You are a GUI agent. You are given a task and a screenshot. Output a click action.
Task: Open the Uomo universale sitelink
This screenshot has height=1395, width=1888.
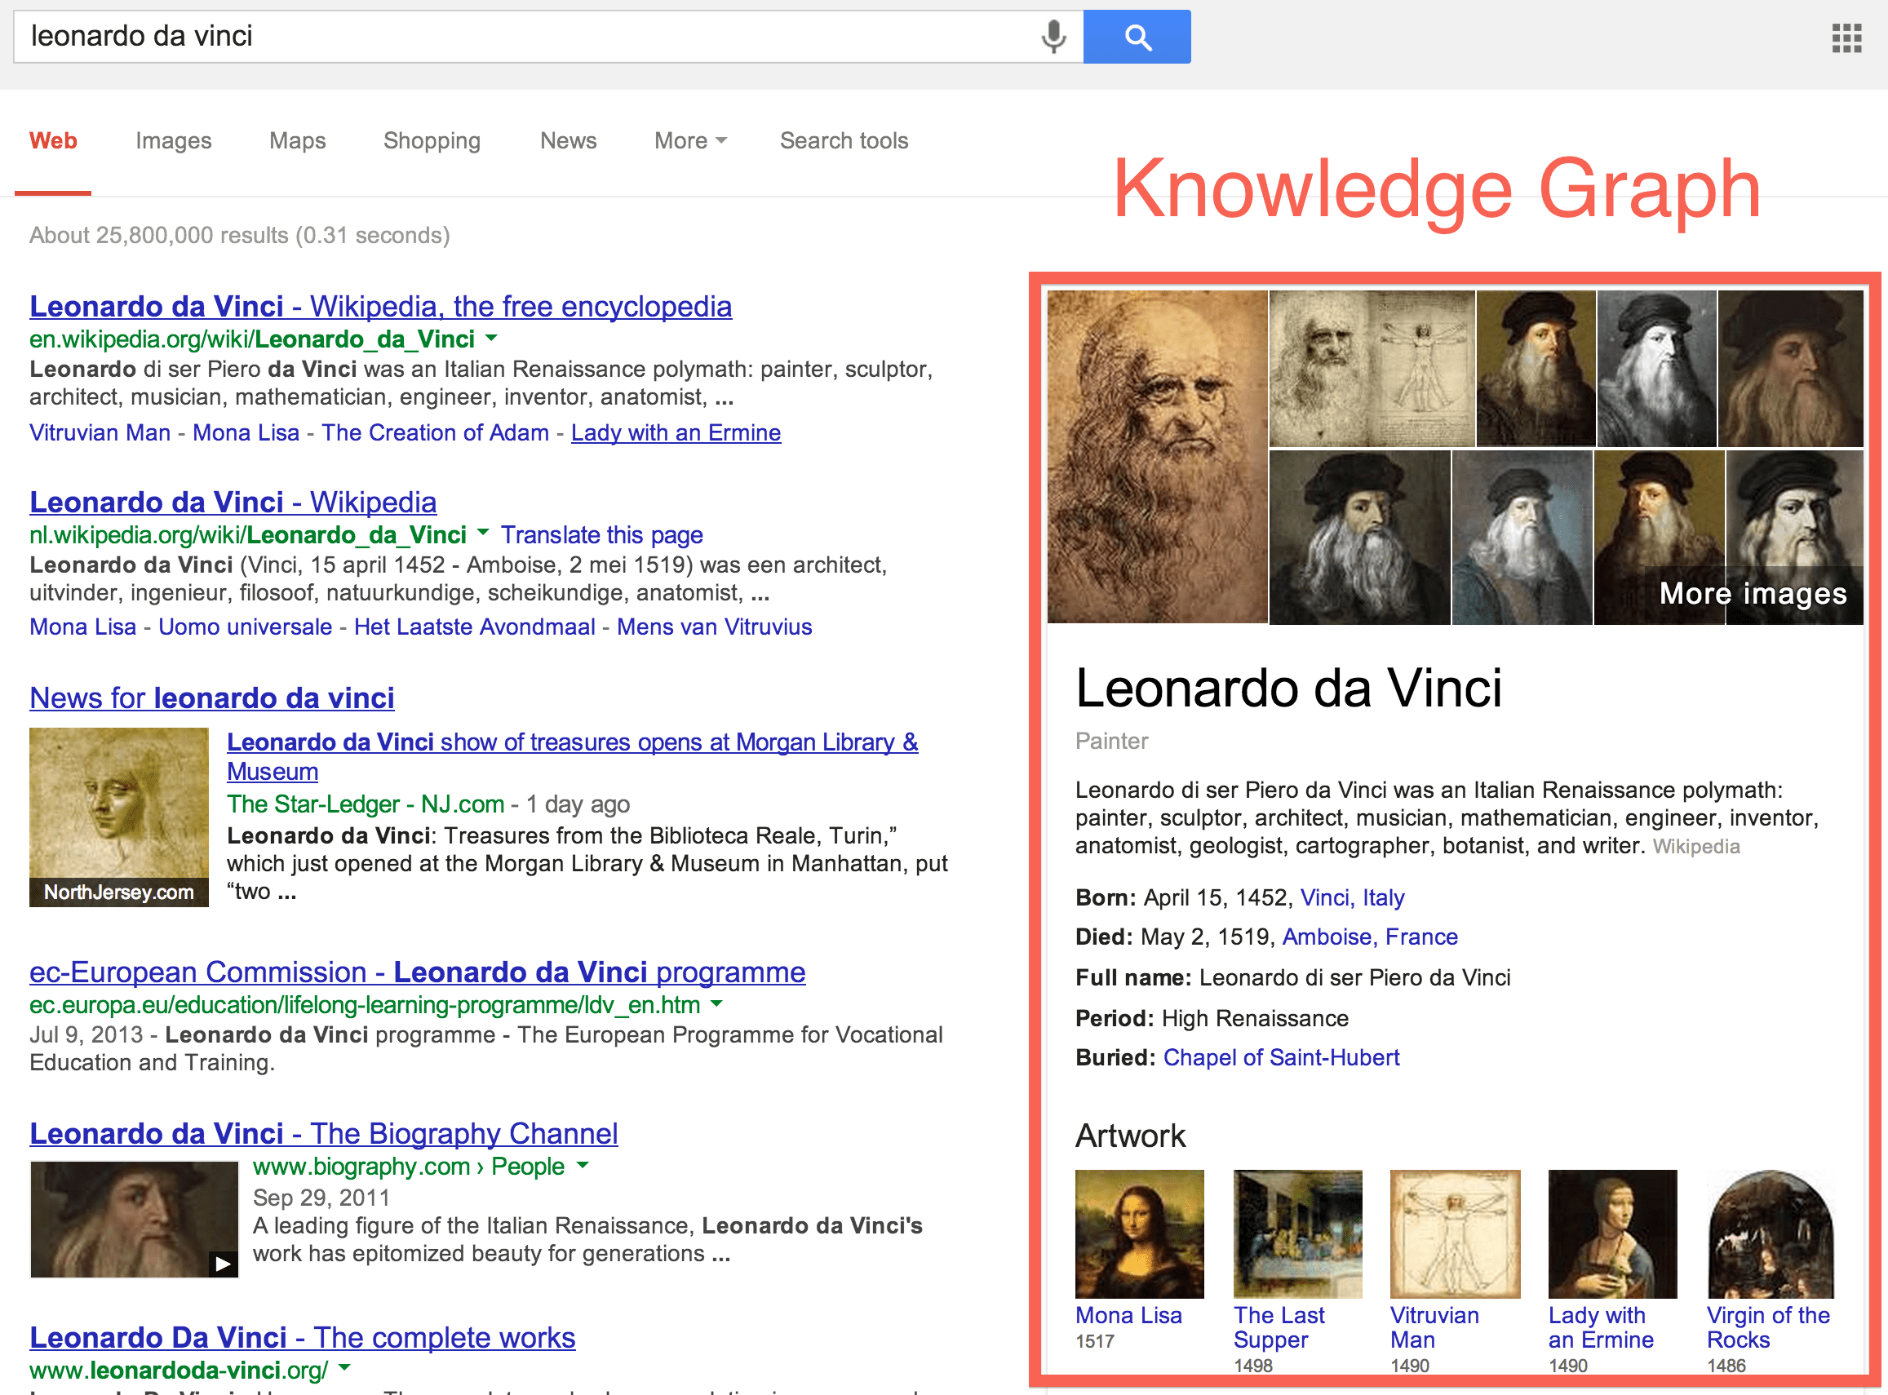245,627
